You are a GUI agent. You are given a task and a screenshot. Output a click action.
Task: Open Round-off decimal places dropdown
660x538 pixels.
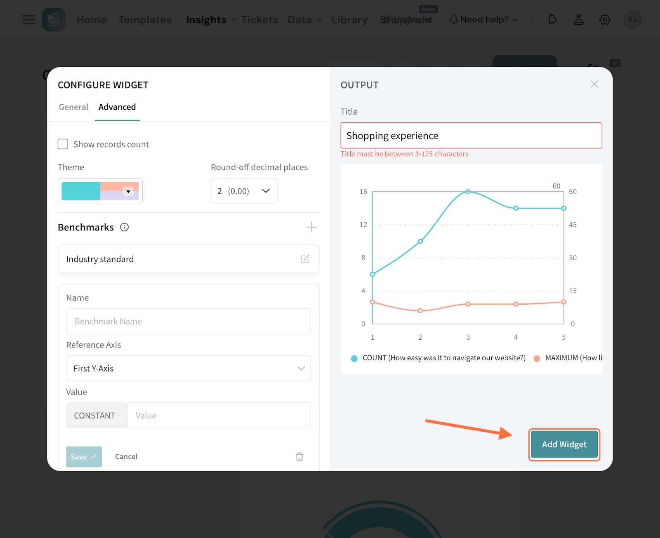(244, 191)
